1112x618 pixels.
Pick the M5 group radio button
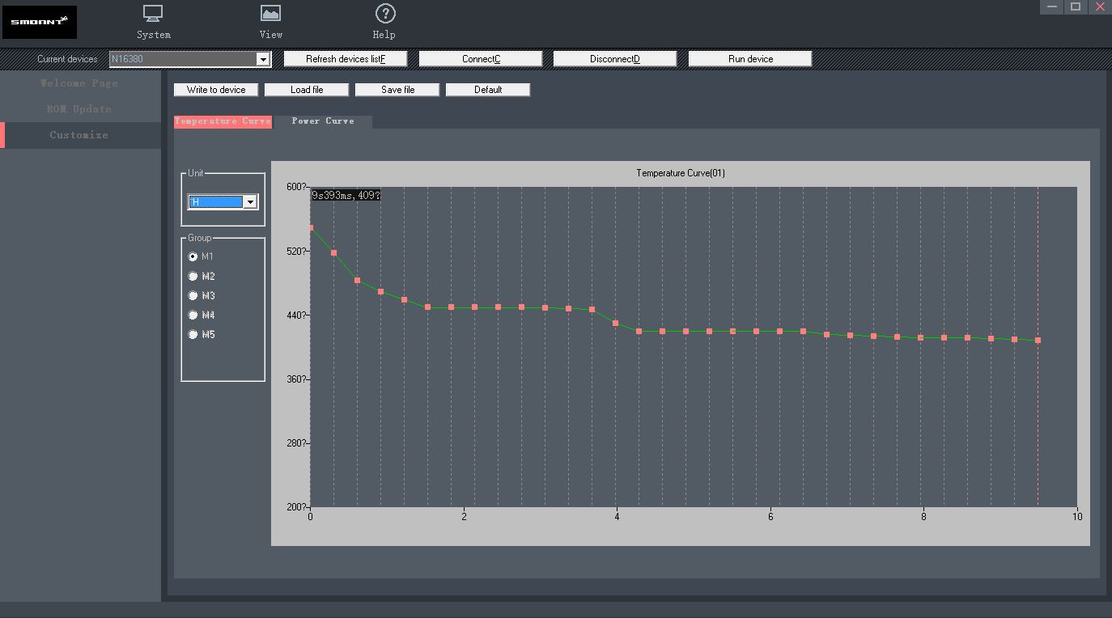(193, 334)
